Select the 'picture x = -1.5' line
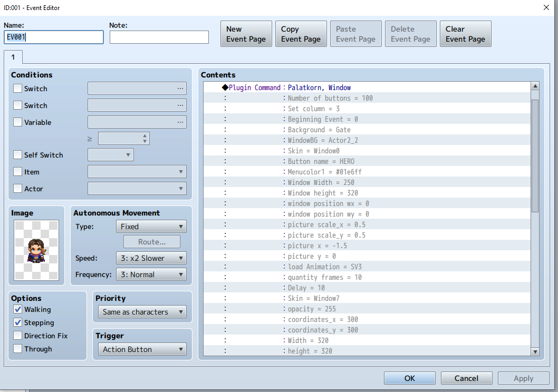The width and height of the screenshot is (558, 392). (367, 246)
